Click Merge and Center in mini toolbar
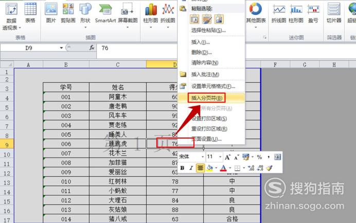Screen dimensions: 356x223 (277, 157)
